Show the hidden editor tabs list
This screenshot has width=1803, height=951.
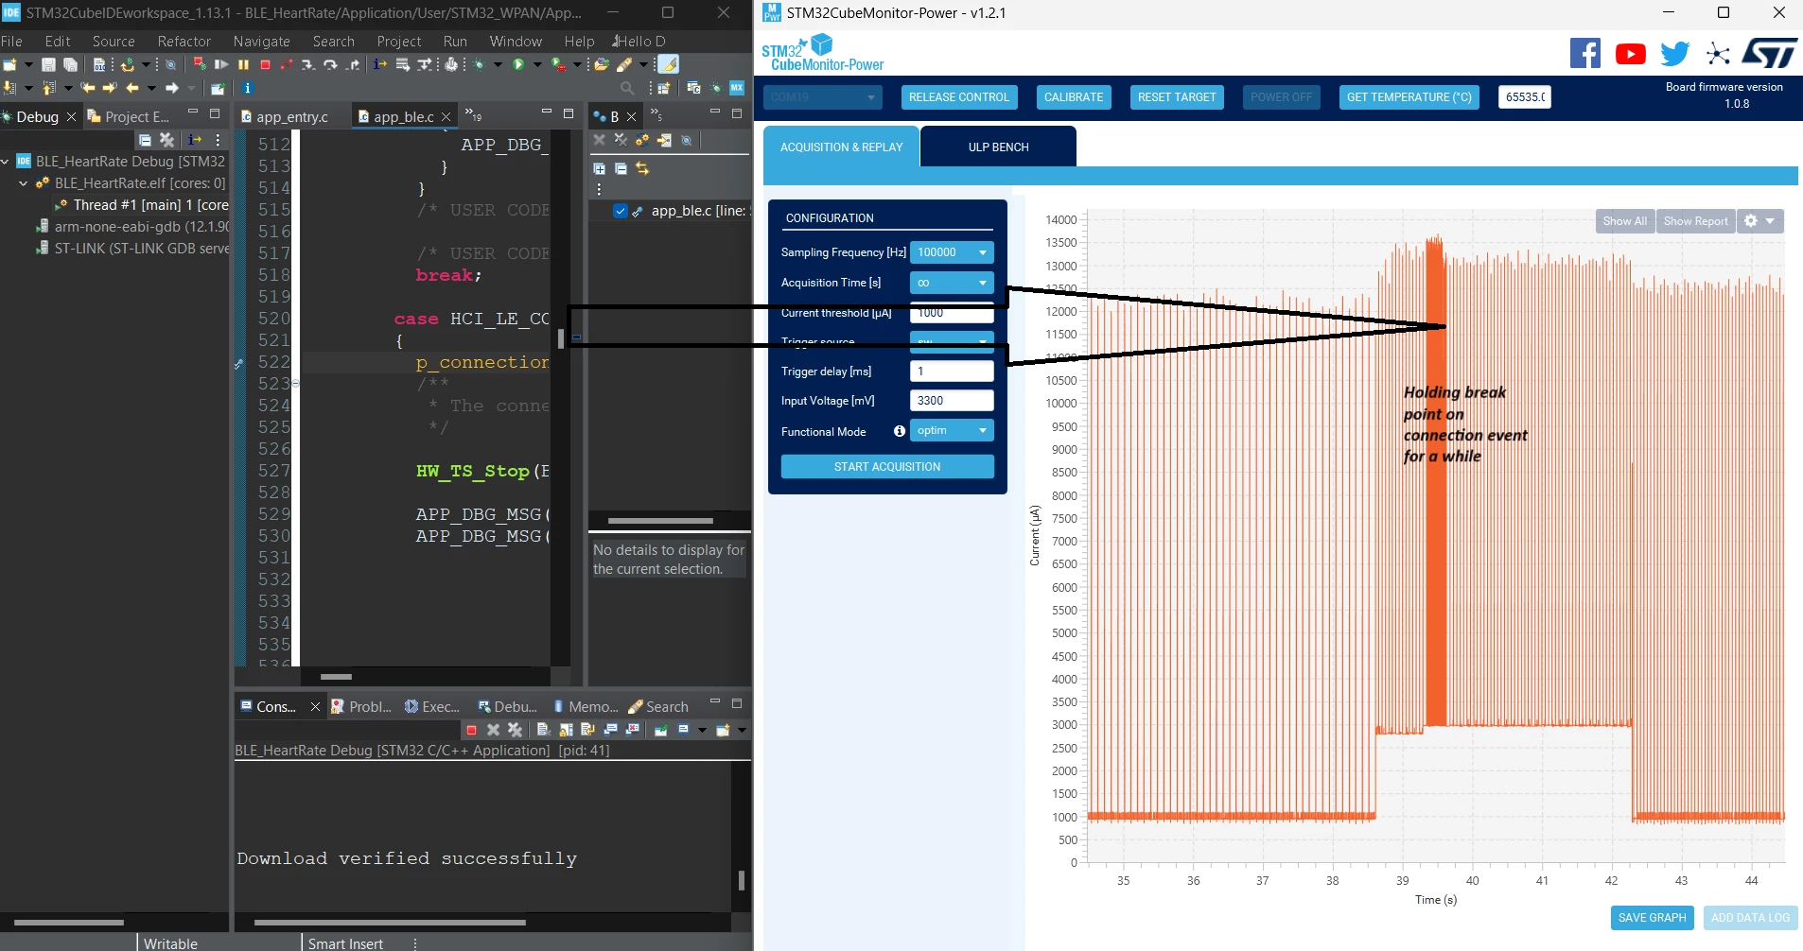click(x=473, y=116)
